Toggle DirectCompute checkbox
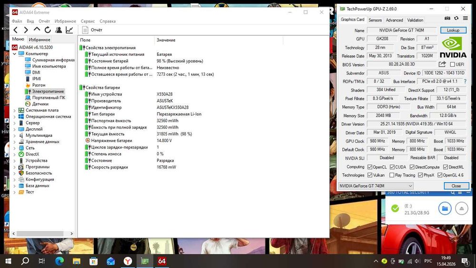The image size is (476, 268). [412, 167]
